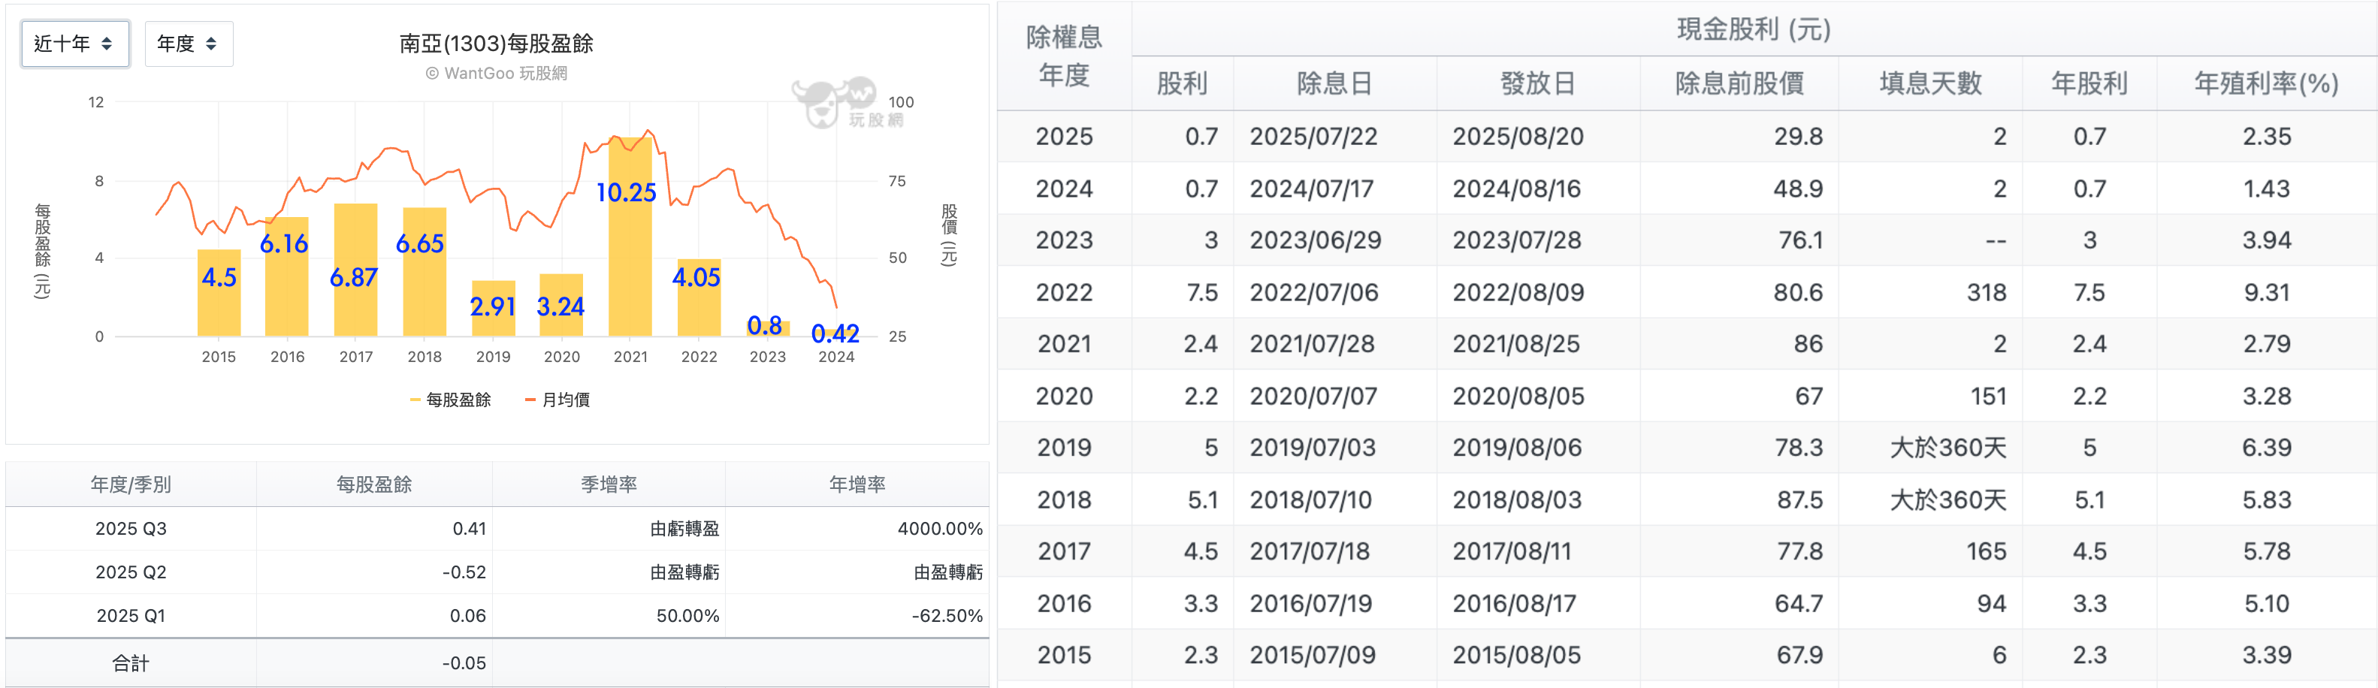Click the 年殖利率(%) column header

(x=2266, y=84)
